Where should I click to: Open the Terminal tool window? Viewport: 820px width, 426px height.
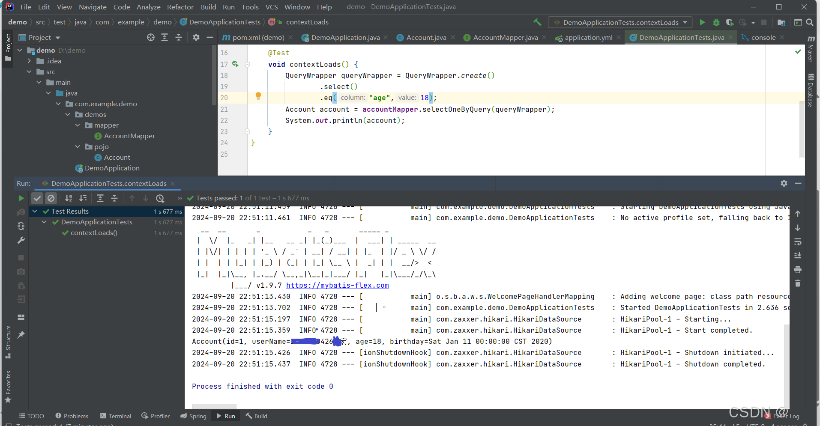coord(115,416)
